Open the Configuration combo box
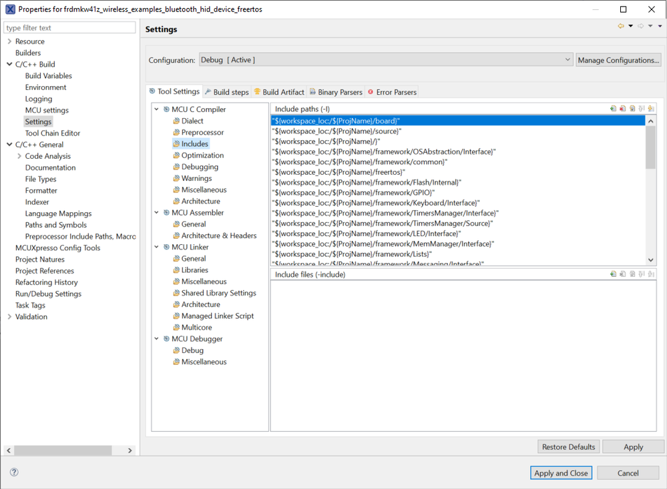 tap(386, 60)
